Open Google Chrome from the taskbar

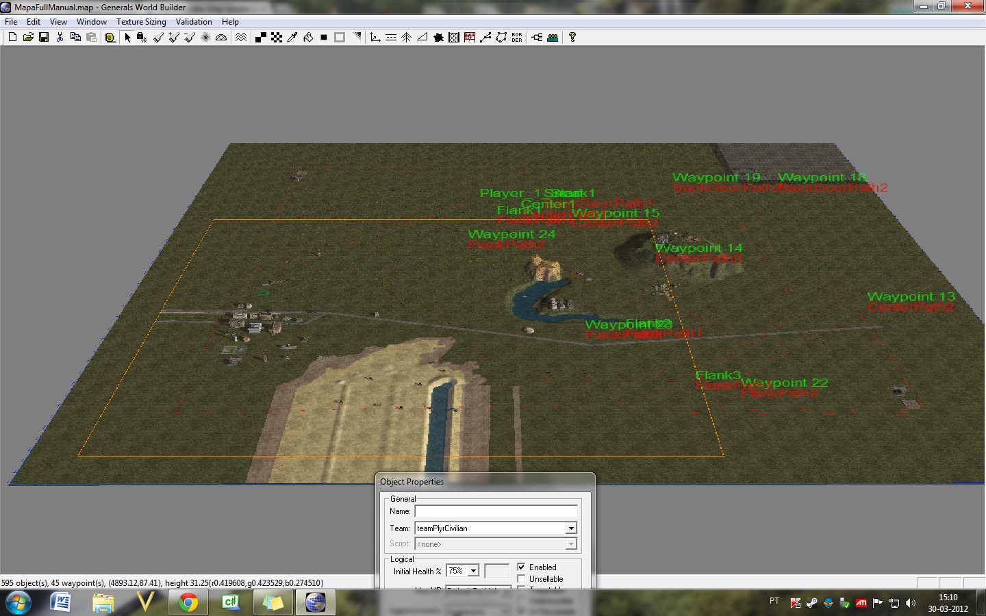tap(188, 602)
